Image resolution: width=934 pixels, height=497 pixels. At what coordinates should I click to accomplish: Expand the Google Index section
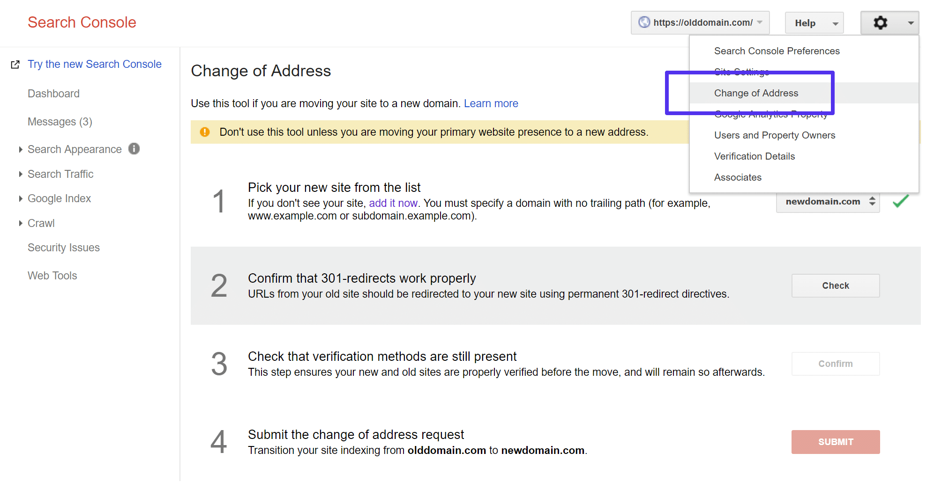tap(59, 198)
